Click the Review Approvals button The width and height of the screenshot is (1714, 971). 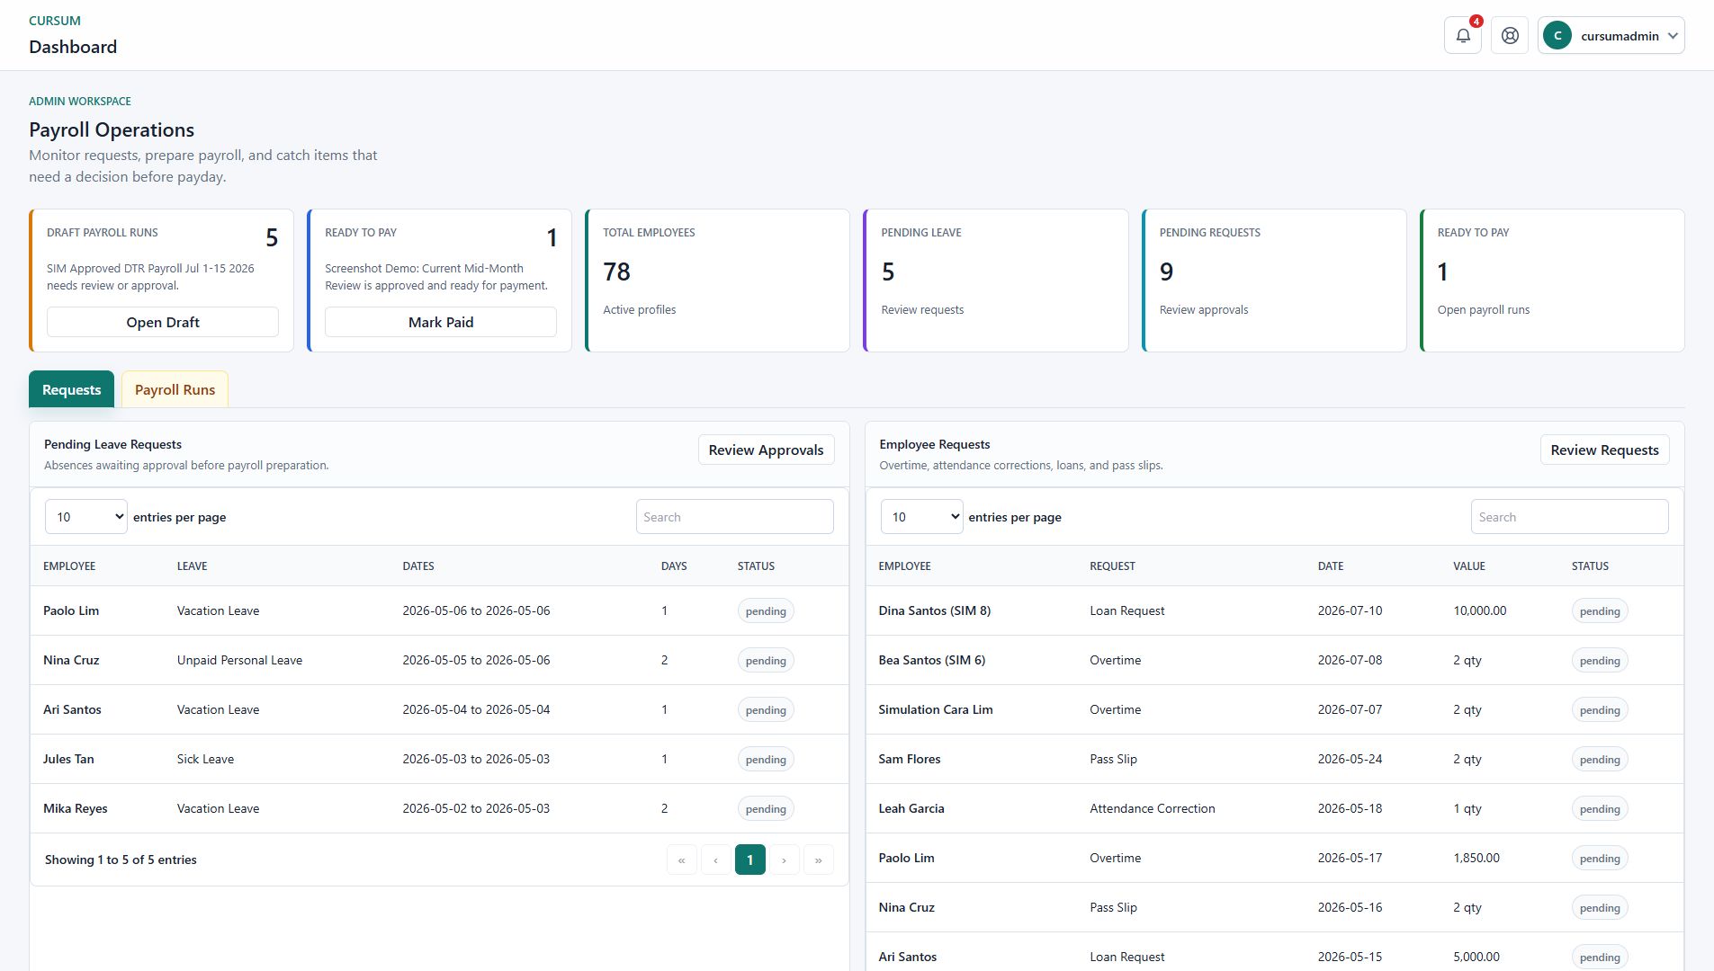click(766, 450)
